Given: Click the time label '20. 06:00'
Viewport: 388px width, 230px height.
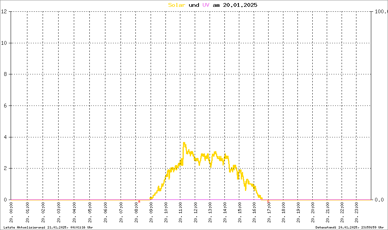Looking at the screenshot, I should click(x=105, y=213).
